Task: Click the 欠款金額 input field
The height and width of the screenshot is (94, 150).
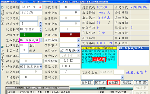Action: click(x=70, y=29)
